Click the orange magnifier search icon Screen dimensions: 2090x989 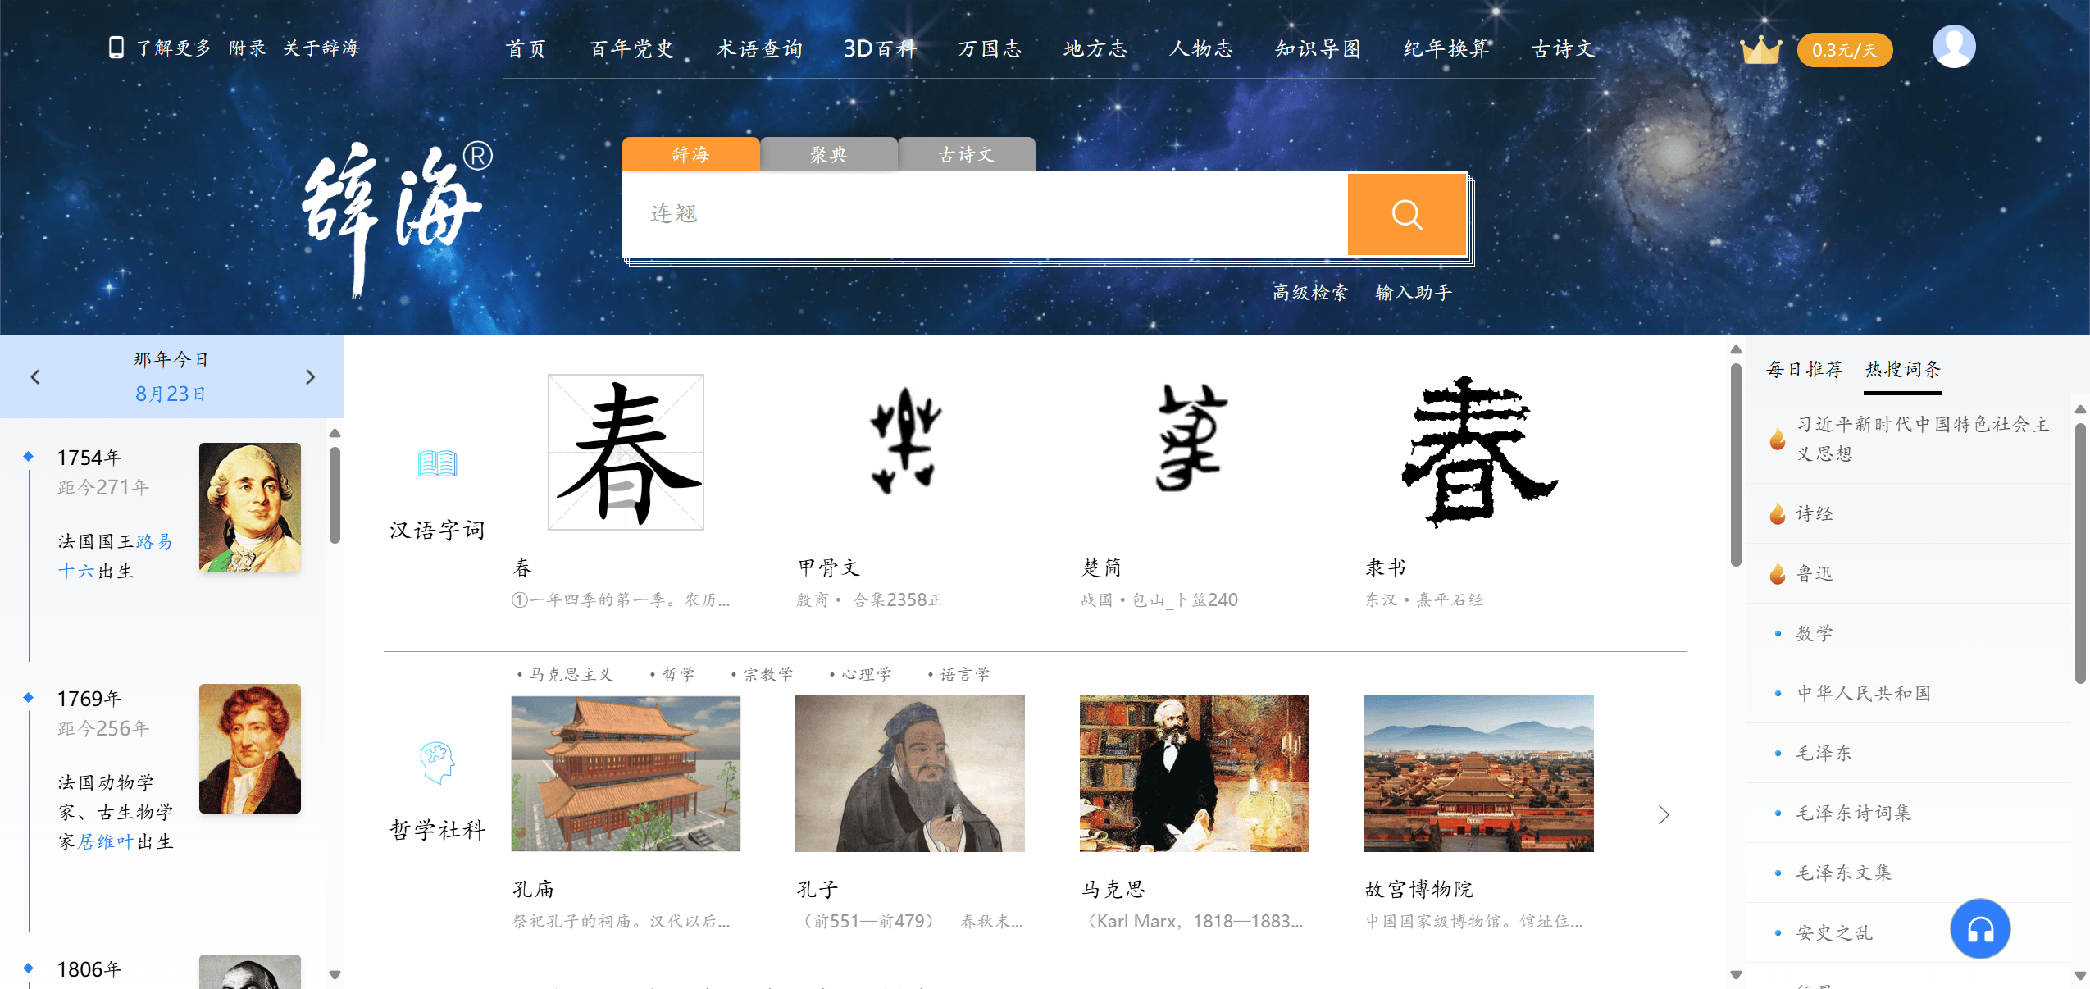tap(1405, 214)
